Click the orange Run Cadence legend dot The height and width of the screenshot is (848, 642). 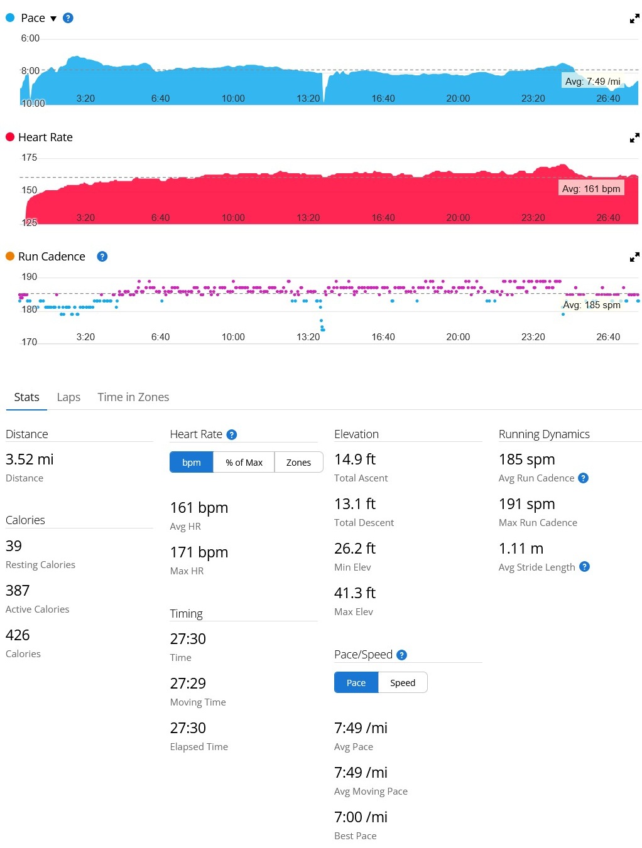10,256
